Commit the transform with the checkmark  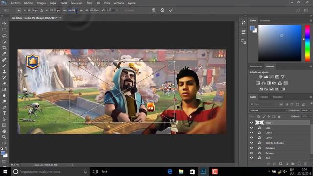coord(171,10)
